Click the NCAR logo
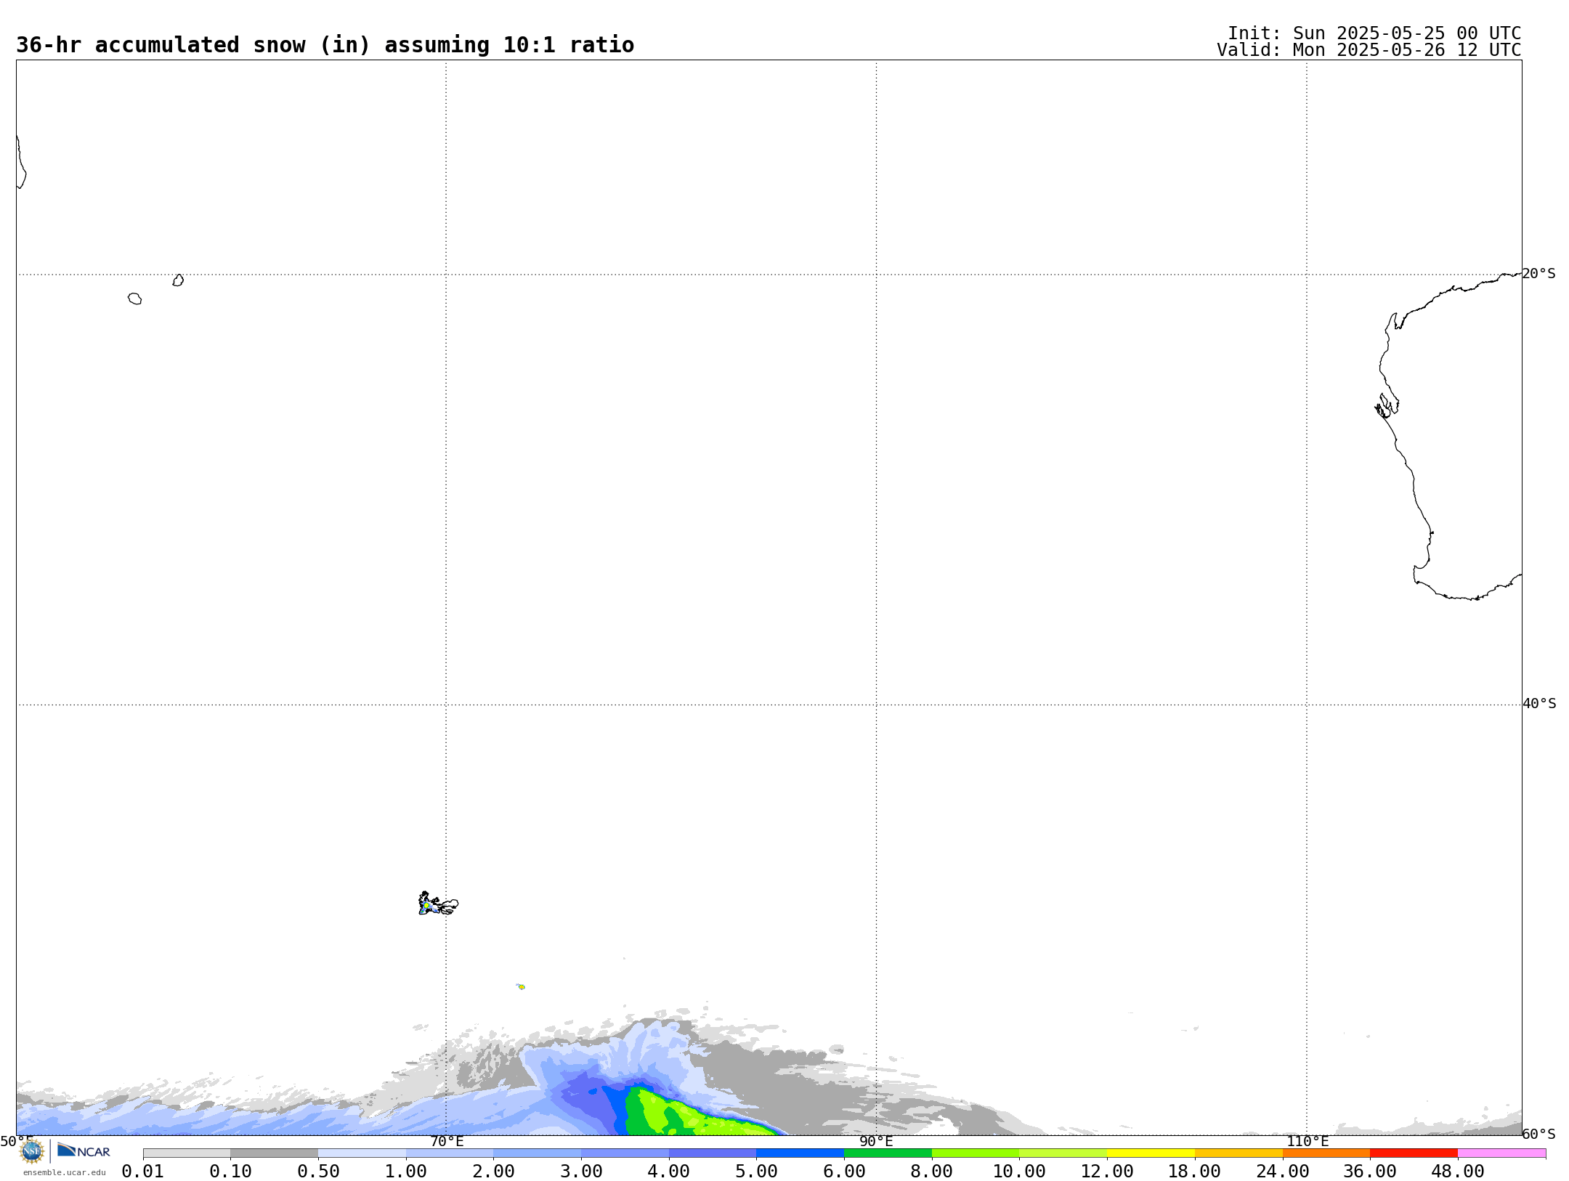The width and height of the screenshot is (1569, 1181). tap(84, 1150)
